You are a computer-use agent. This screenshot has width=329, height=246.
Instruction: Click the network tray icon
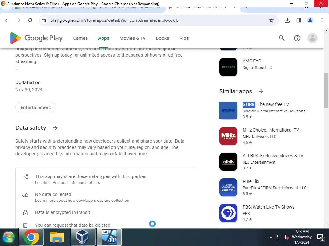tap(279, 237)
